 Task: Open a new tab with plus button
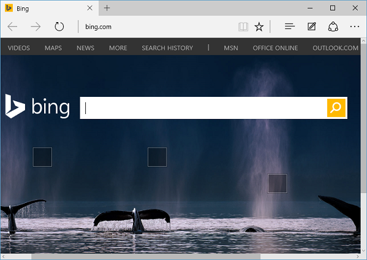(107, 8)
